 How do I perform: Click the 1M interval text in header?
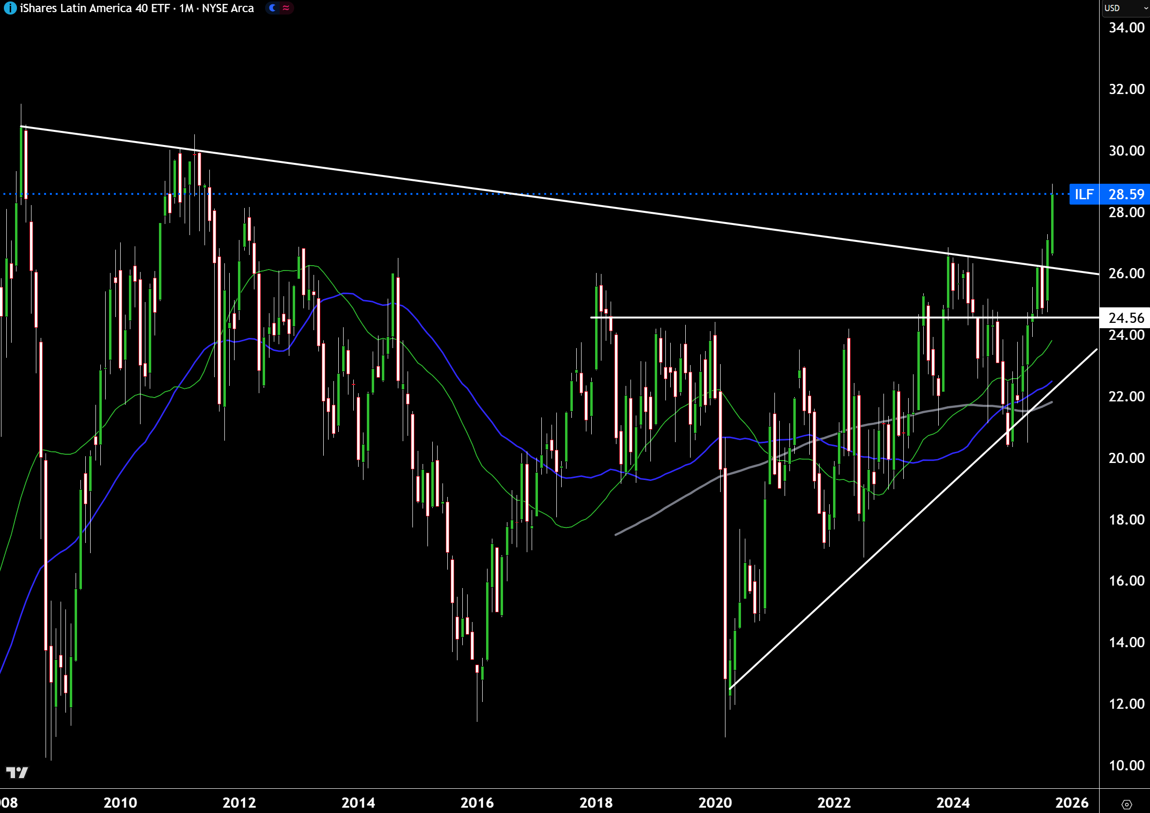pyautogui.click(x=186, y=8)
